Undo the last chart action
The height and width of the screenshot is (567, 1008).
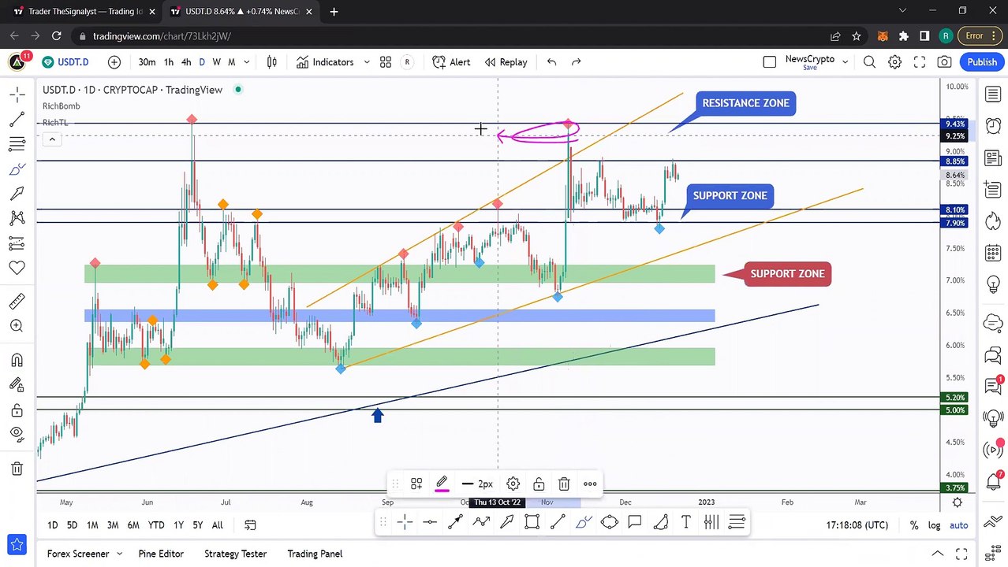click(x=551, y=62)
